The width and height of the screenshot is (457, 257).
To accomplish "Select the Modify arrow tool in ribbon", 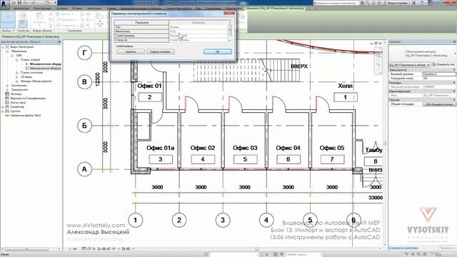I will (8, 19).
